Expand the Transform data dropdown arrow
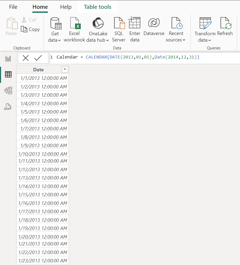This screenshot has width=240, height=265. coord(209,40)
